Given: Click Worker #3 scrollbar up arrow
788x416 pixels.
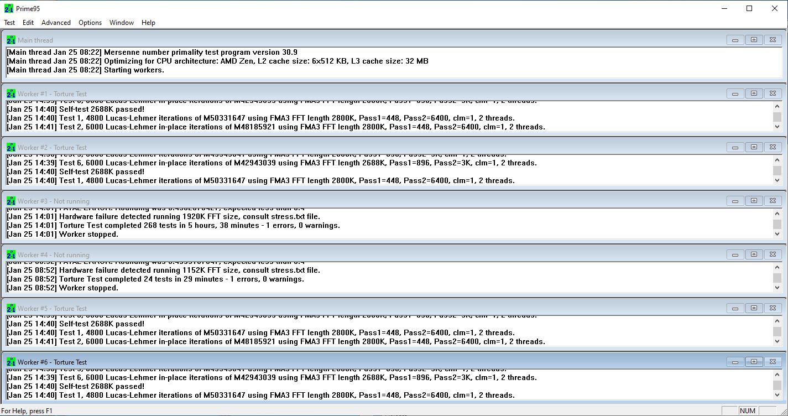Looking at the screenshot, I should coord(777,214).
